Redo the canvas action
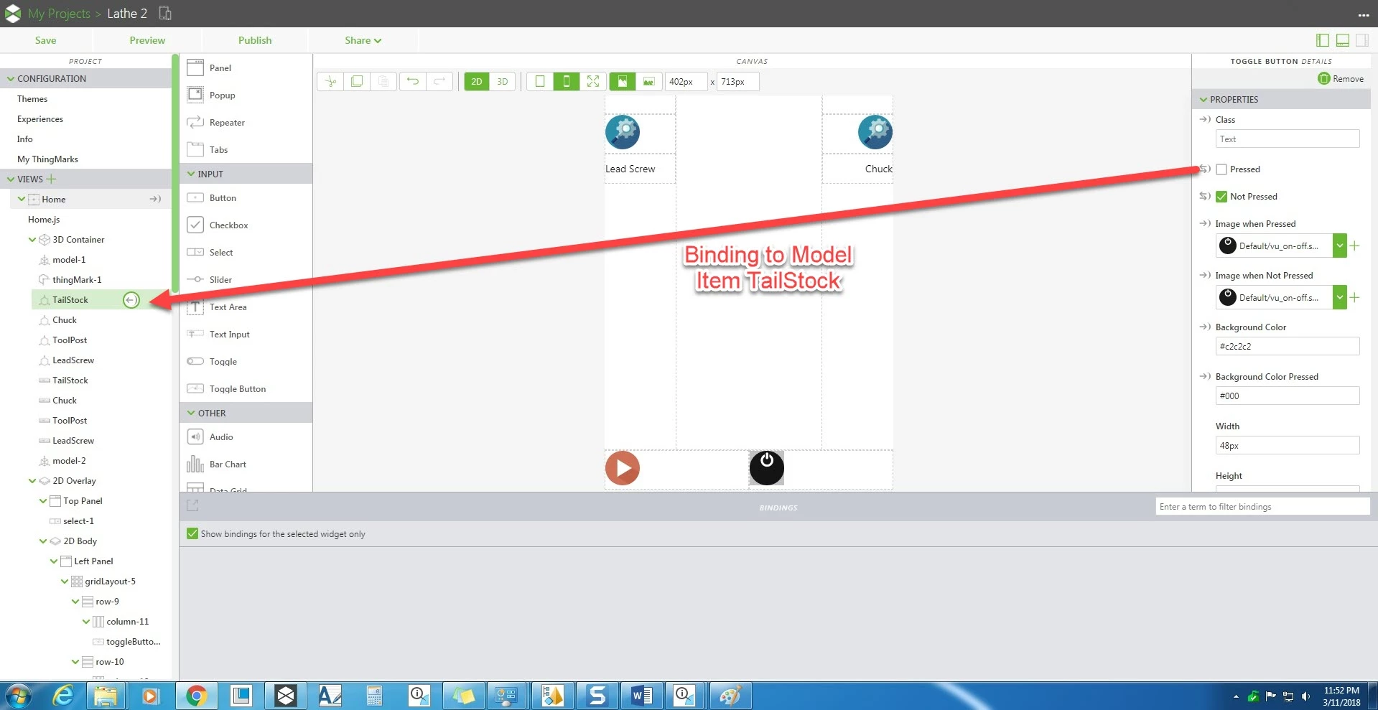Image resolution: width=1378 pixels, height=710 pixels. click(439, 82)
